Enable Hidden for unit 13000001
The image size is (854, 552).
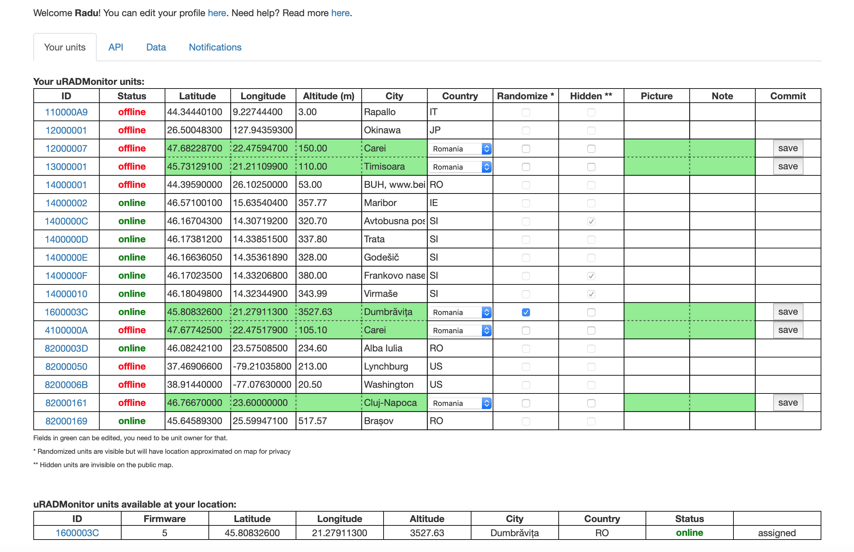pos(591,167)
